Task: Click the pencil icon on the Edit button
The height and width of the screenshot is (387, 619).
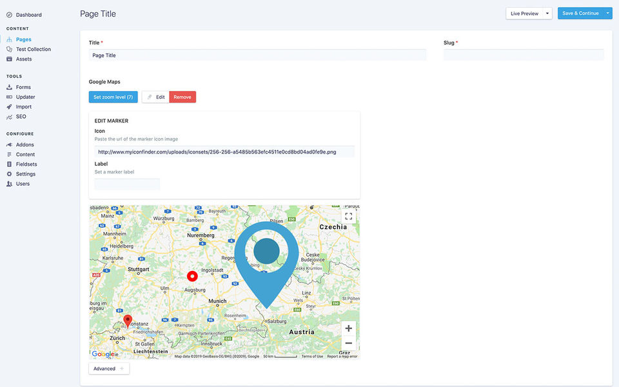Action: click(x=150, y=97)
